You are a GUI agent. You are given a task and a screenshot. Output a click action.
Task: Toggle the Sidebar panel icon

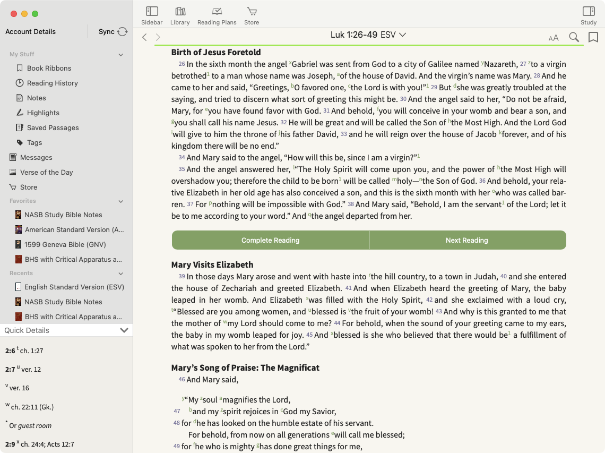tap(152, 12)
